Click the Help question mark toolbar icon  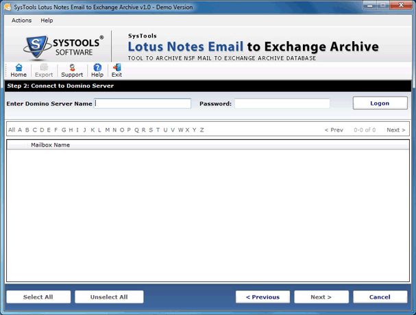(x=97, y=71)
